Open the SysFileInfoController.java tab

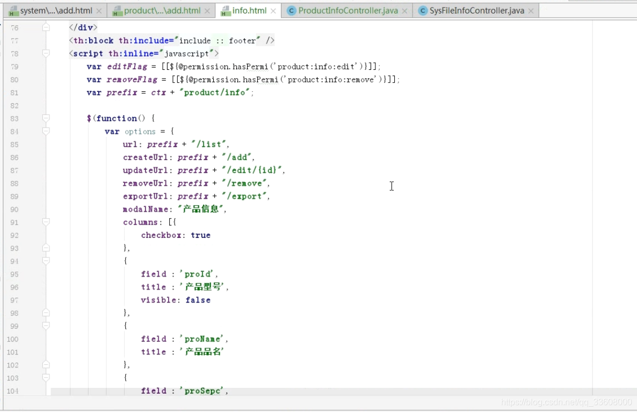(x=476, y=11)
